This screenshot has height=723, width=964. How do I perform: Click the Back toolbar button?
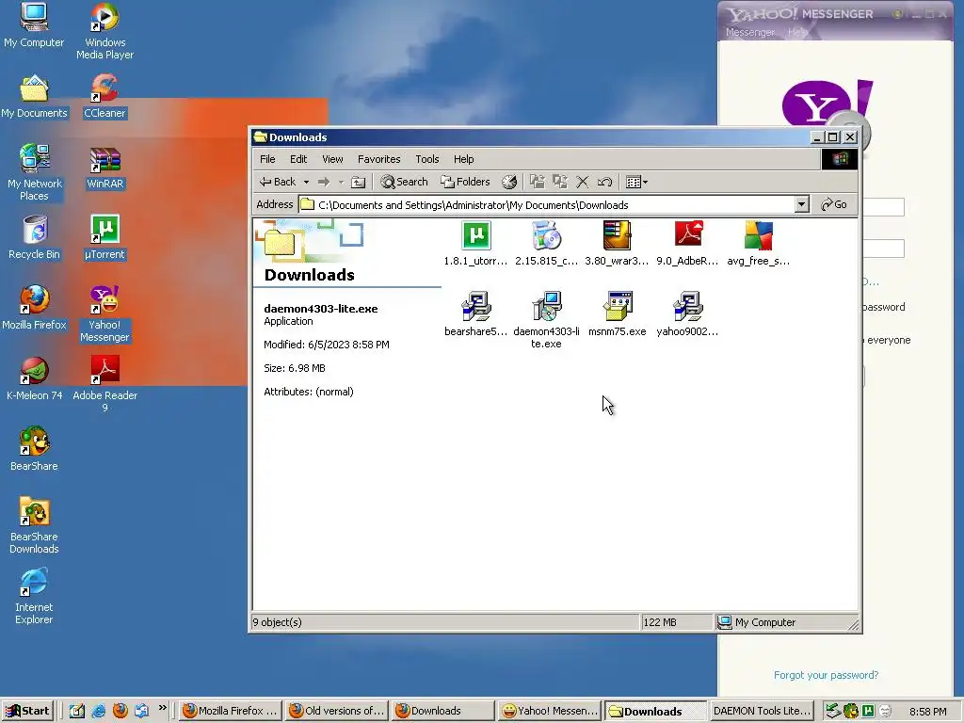click(278, 182)
